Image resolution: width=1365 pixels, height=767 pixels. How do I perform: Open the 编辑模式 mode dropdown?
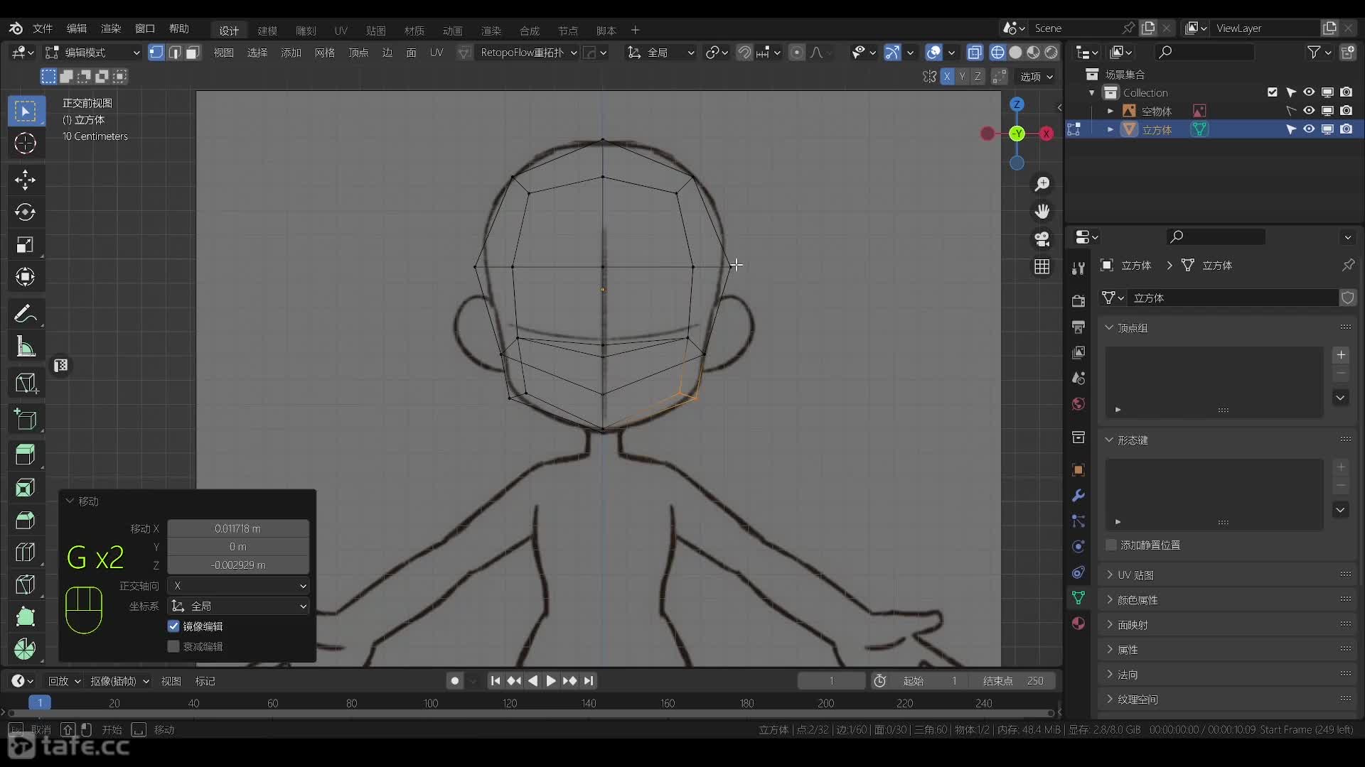92,53
